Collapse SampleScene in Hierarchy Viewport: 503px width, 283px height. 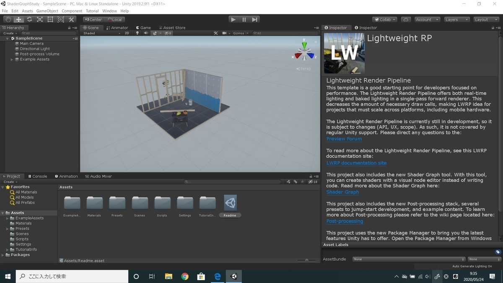[7, 38]
